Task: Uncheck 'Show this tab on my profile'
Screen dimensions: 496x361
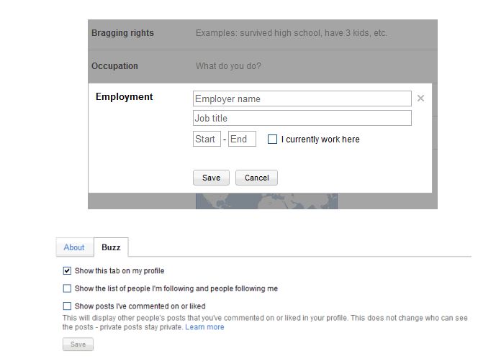Action: [68, 271]
